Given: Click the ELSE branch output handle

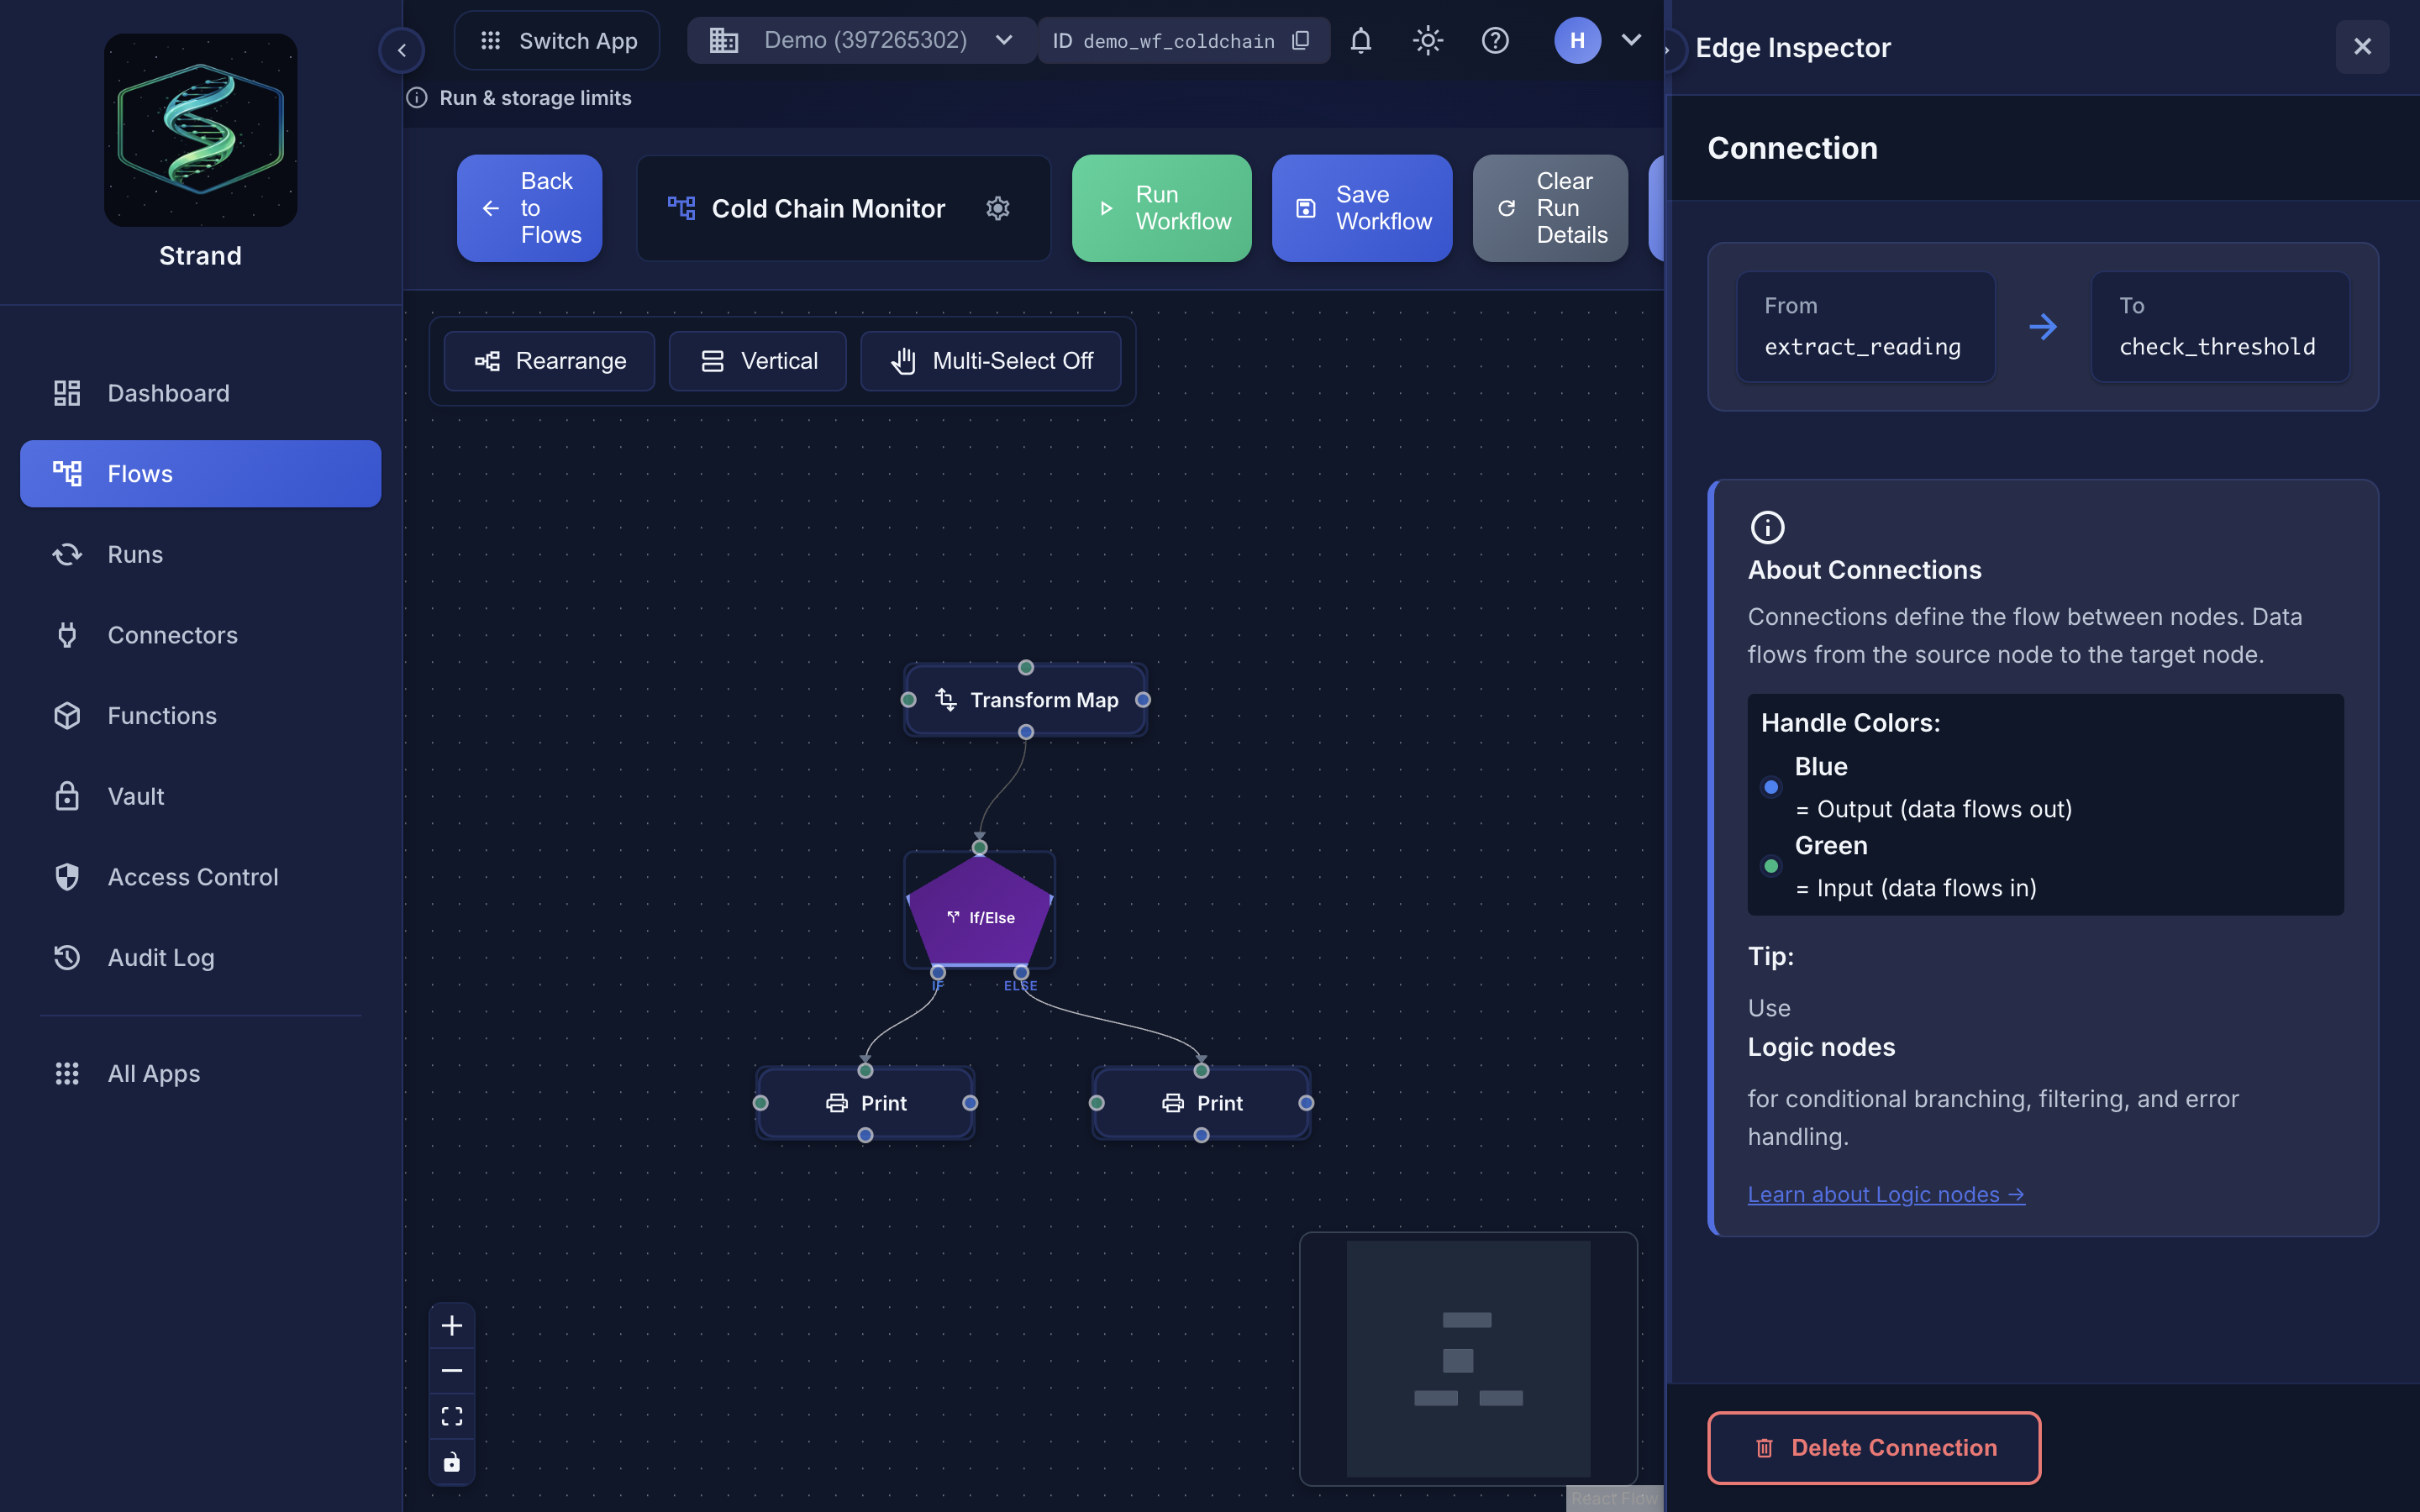Looking at the screenshot, I should click(1021, 972).
